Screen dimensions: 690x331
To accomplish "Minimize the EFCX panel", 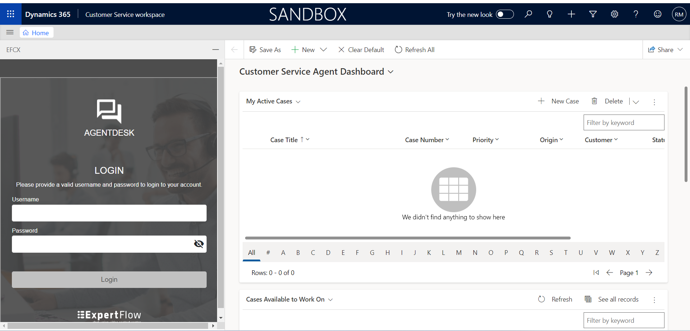I will click(x=216, y=50).
